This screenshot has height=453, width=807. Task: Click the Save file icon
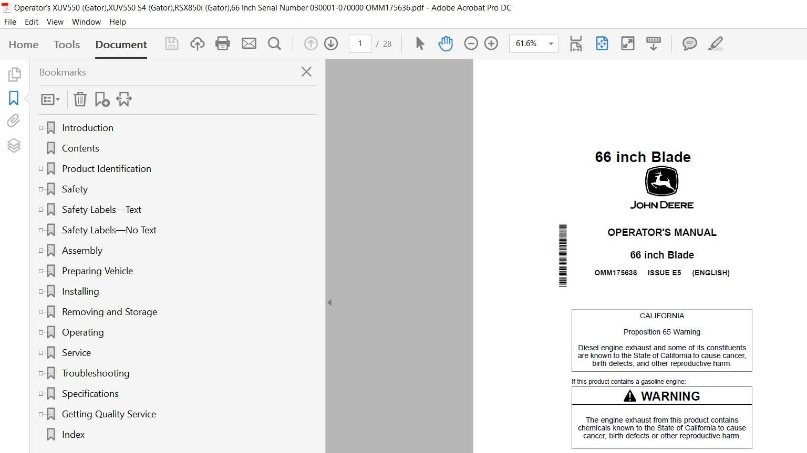coord(172,44)
